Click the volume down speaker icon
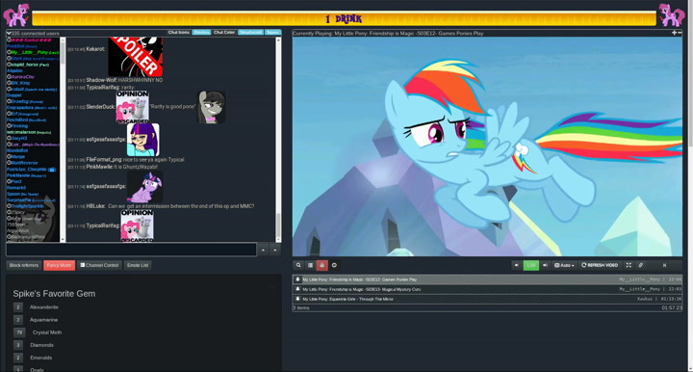The width and height of the screenshot is (693, 372). point(516,265)
